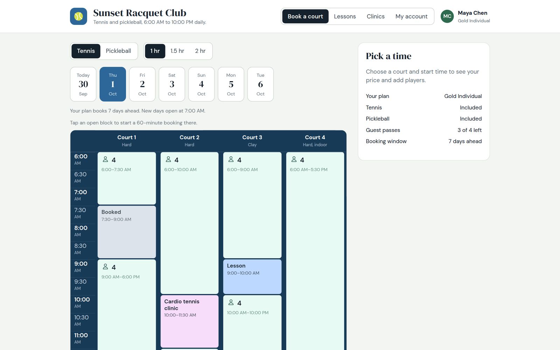Click the Court 1 Hard column header

click(127, 141)
